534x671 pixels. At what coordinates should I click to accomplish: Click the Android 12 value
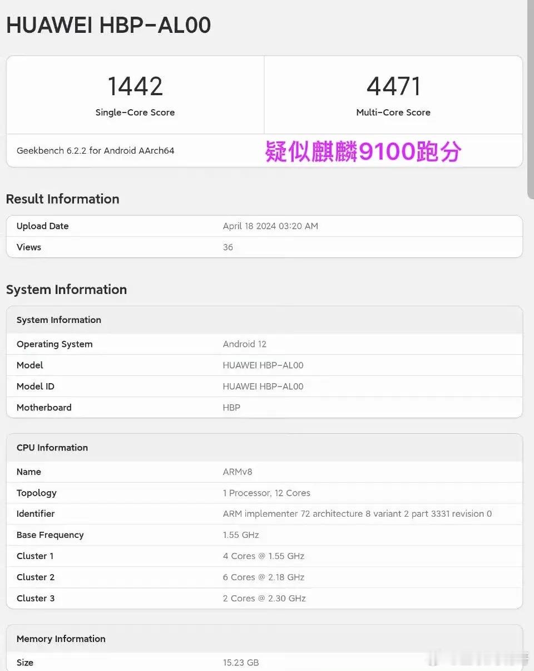pyautogui.click(x=245, y=344)
